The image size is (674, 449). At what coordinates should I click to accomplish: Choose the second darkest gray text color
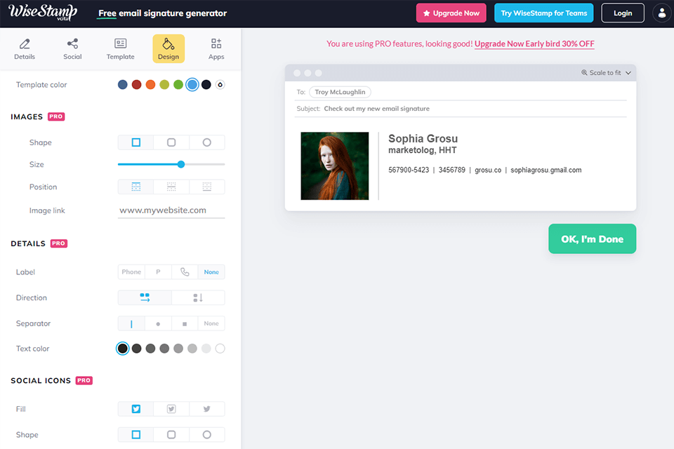[x=137, y=349]
